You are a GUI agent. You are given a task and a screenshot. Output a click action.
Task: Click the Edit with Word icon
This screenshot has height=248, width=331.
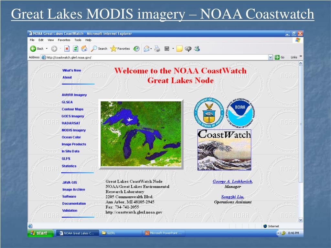(x=167, y=49)
